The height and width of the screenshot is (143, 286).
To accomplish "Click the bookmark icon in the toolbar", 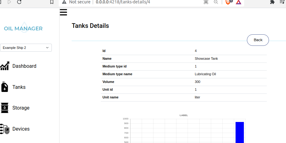I will click(52, 2).
